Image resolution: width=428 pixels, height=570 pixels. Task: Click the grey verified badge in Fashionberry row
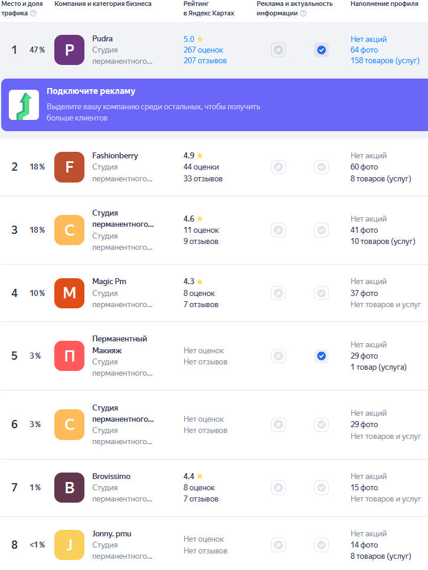[322, 167]
